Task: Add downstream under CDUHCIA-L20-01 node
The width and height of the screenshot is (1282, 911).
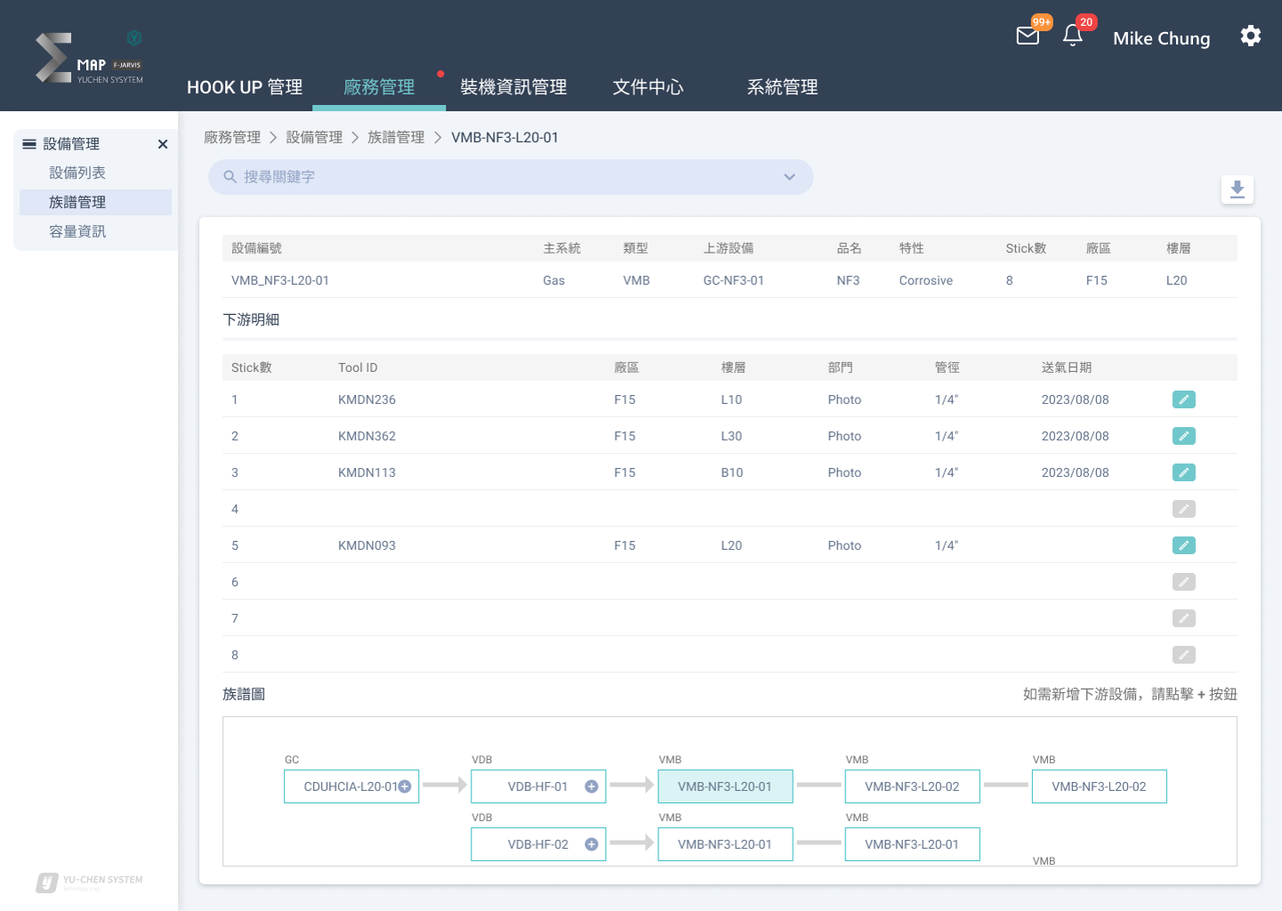Action: tap(405, 786)
